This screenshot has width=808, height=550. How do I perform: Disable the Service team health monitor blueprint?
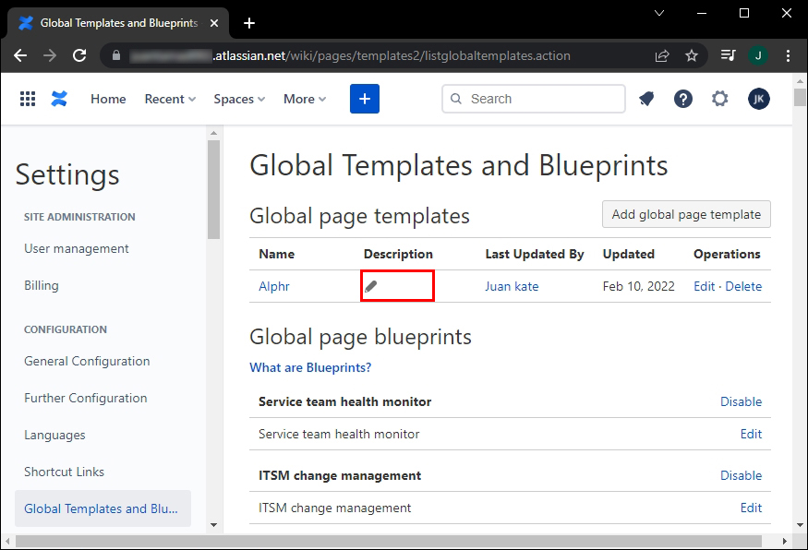pyautogui.click(x=741, y=401)
